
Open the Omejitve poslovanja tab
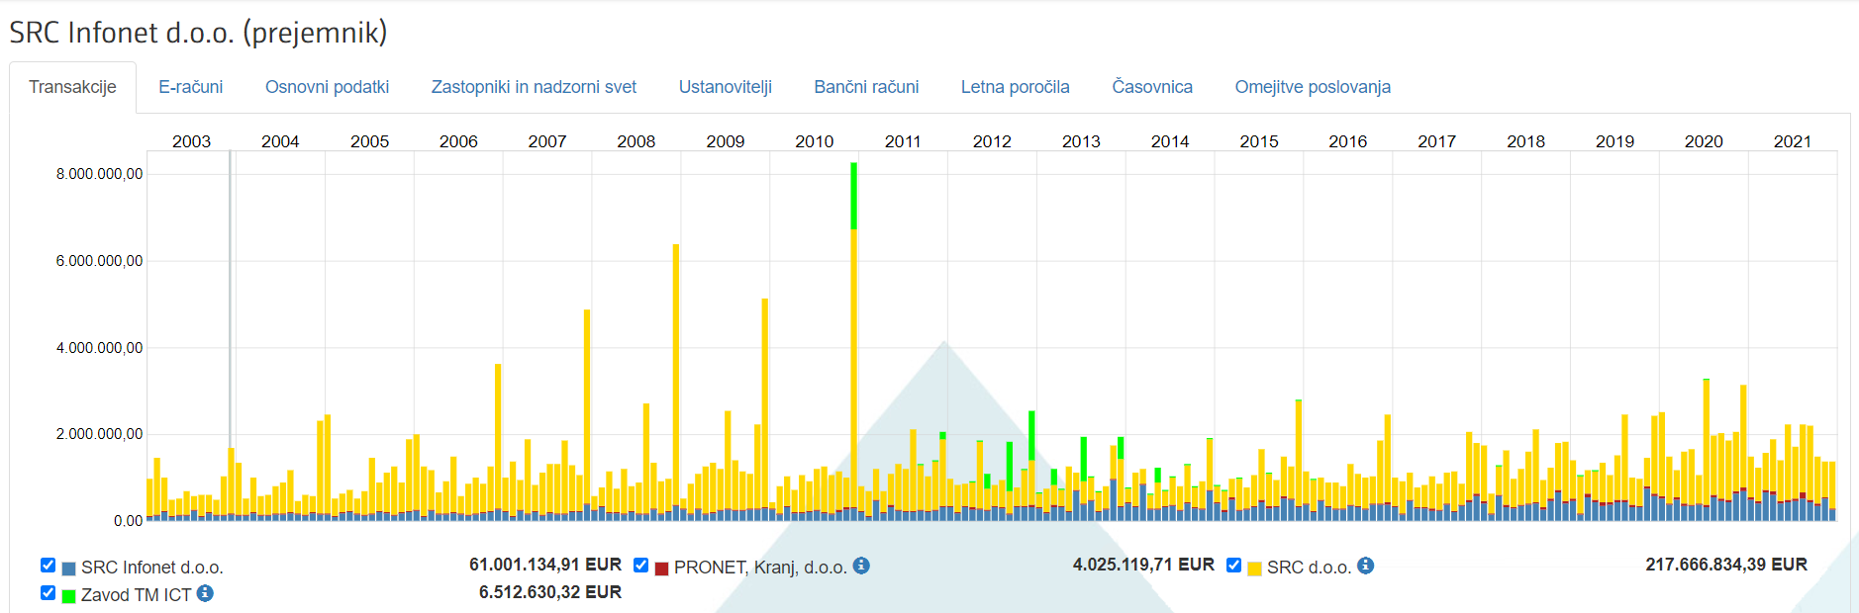pyautogui.click(x=1312, y=87)
